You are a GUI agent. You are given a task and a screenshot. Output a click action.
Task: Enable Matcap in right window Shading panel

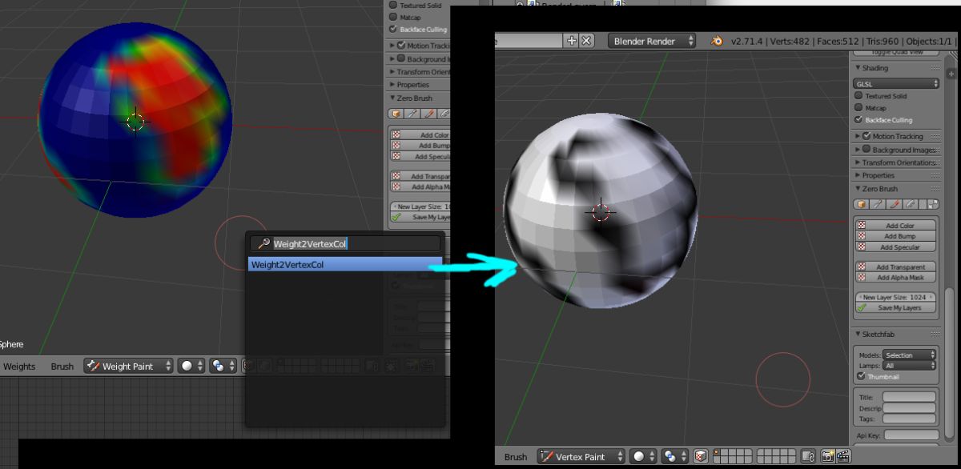858,107
